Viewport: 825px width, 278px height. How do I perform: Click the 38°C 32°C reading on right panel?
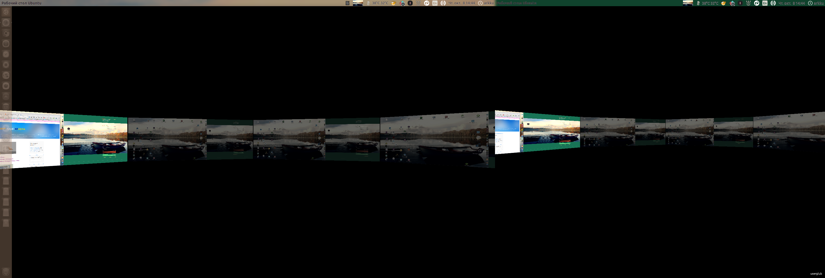(x=710, y=3)
